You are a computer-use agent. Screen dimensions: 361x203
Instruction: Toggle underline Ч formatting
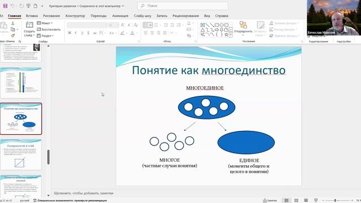pyautogui.click(x=82, y=33)
